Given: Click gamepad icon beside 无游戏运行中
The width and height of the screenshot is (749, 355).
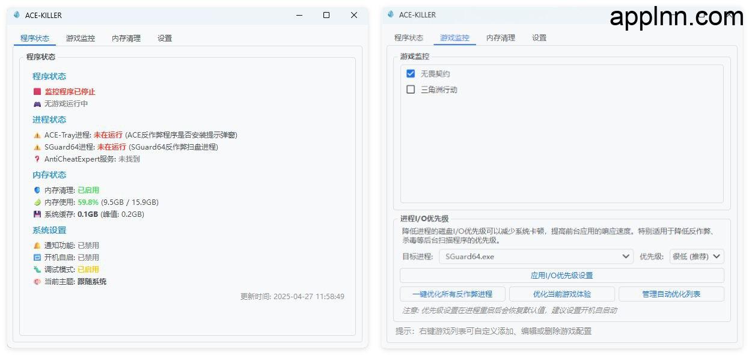Looking at the screenshot, I should coord(37,104).
